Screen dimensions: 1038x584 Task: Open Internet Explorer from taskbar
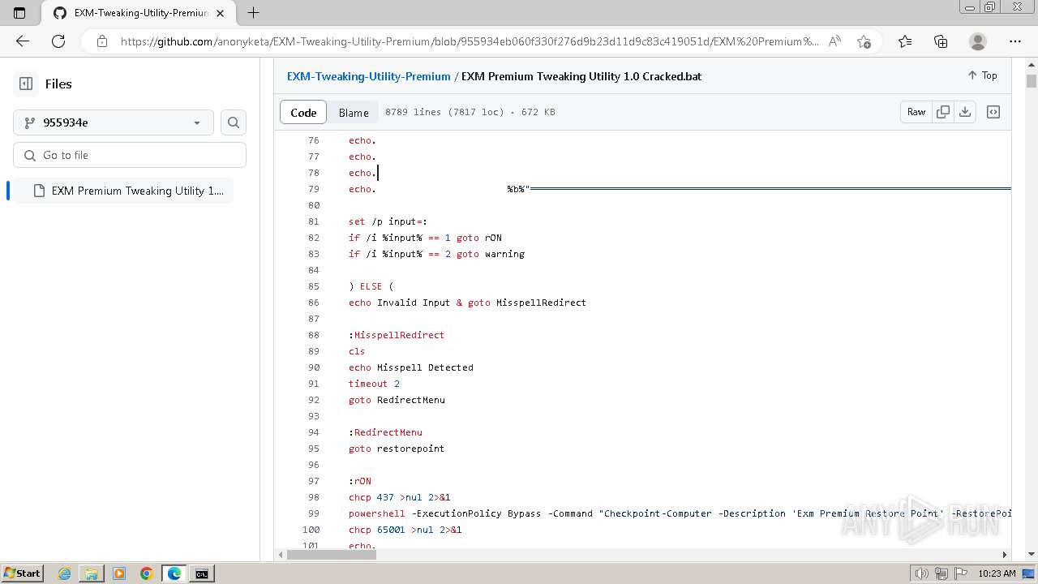(x=64, y=573)
